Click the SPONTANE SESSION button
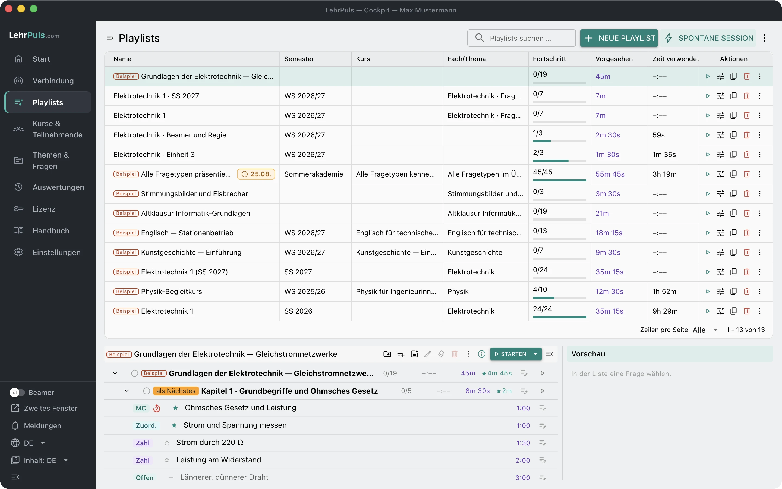Image resolution: width=782 pixels, height=489 pixels. (x=709, y=38)
